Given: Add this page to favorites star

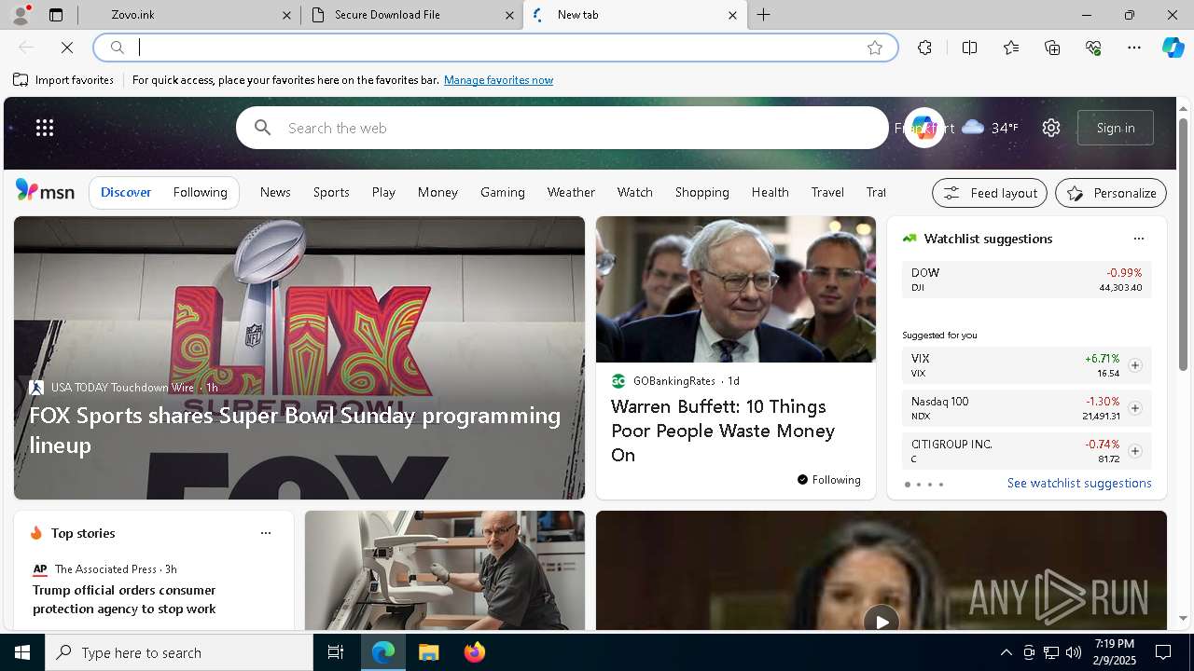Looking at the screenshot, I should pyautogui.click(x=874, y=48).
